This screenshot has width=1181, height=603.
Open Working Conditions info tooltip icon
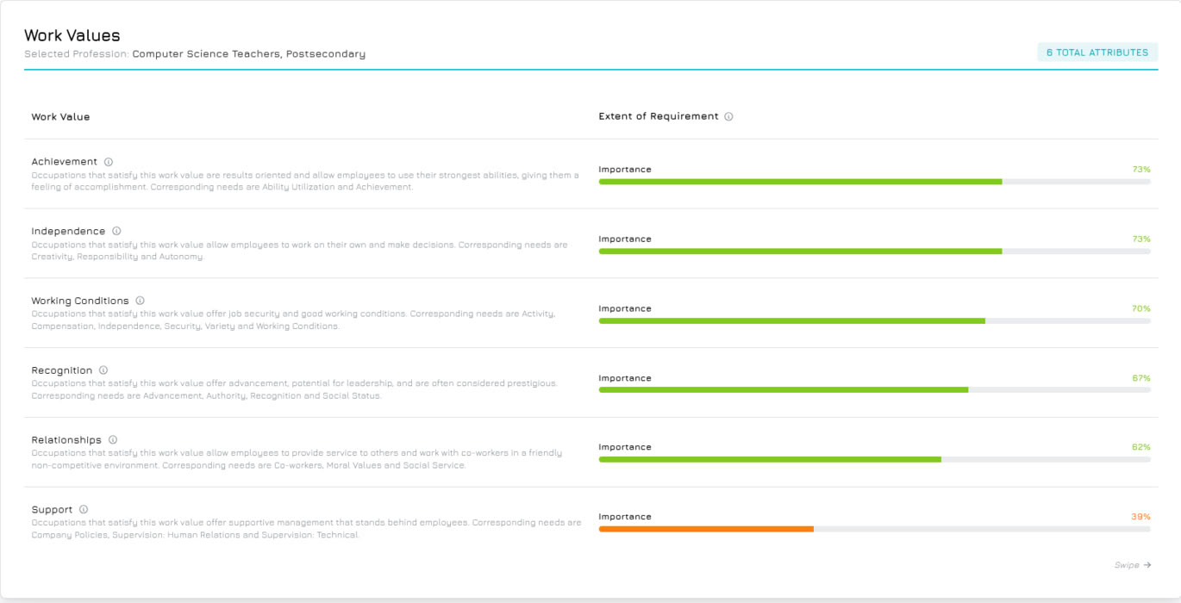click(x=140, y=301)
